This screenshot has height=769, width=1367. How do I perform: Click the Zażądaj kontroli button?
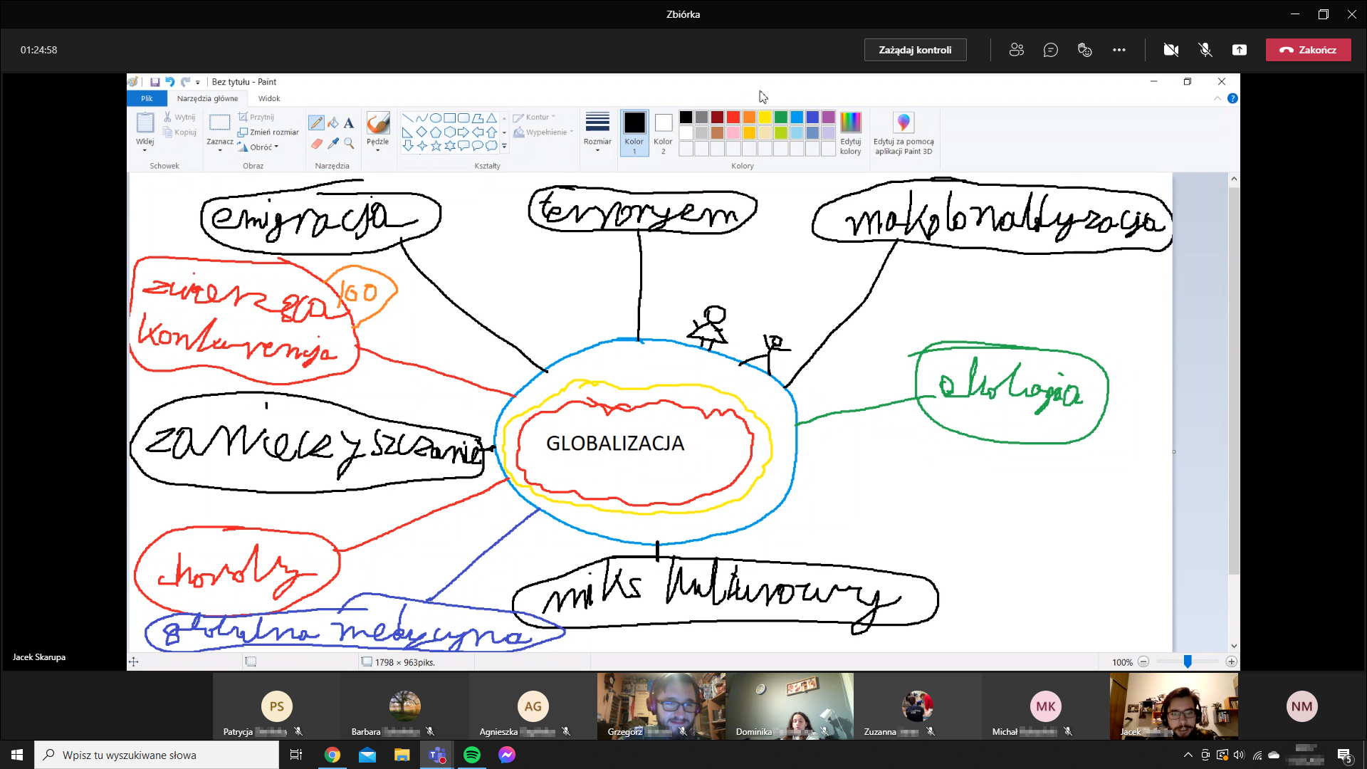915,50
